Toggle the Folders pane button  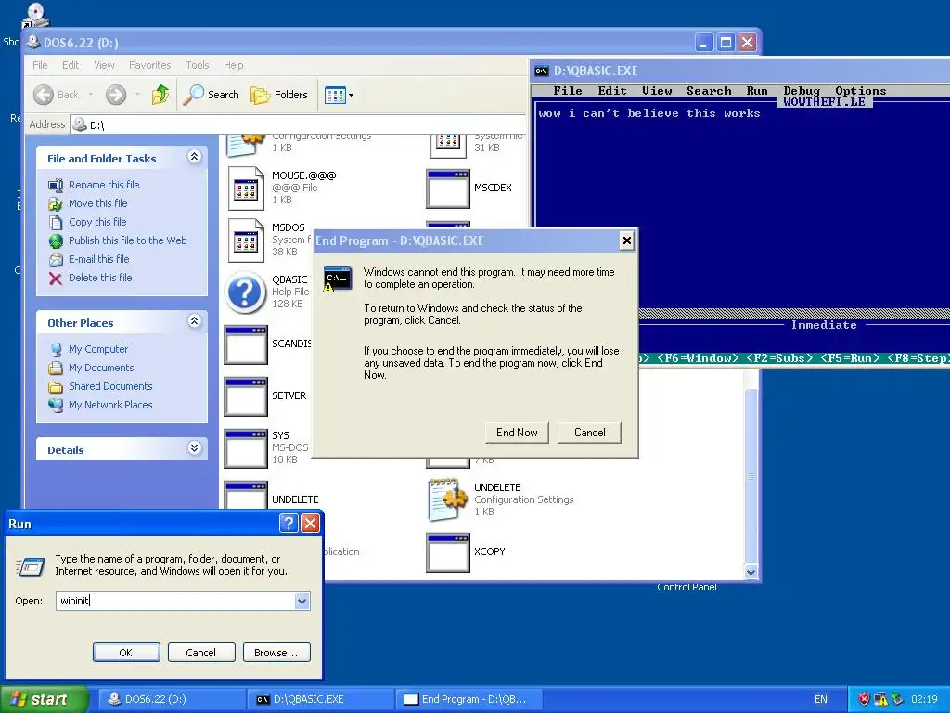[279, 95]
